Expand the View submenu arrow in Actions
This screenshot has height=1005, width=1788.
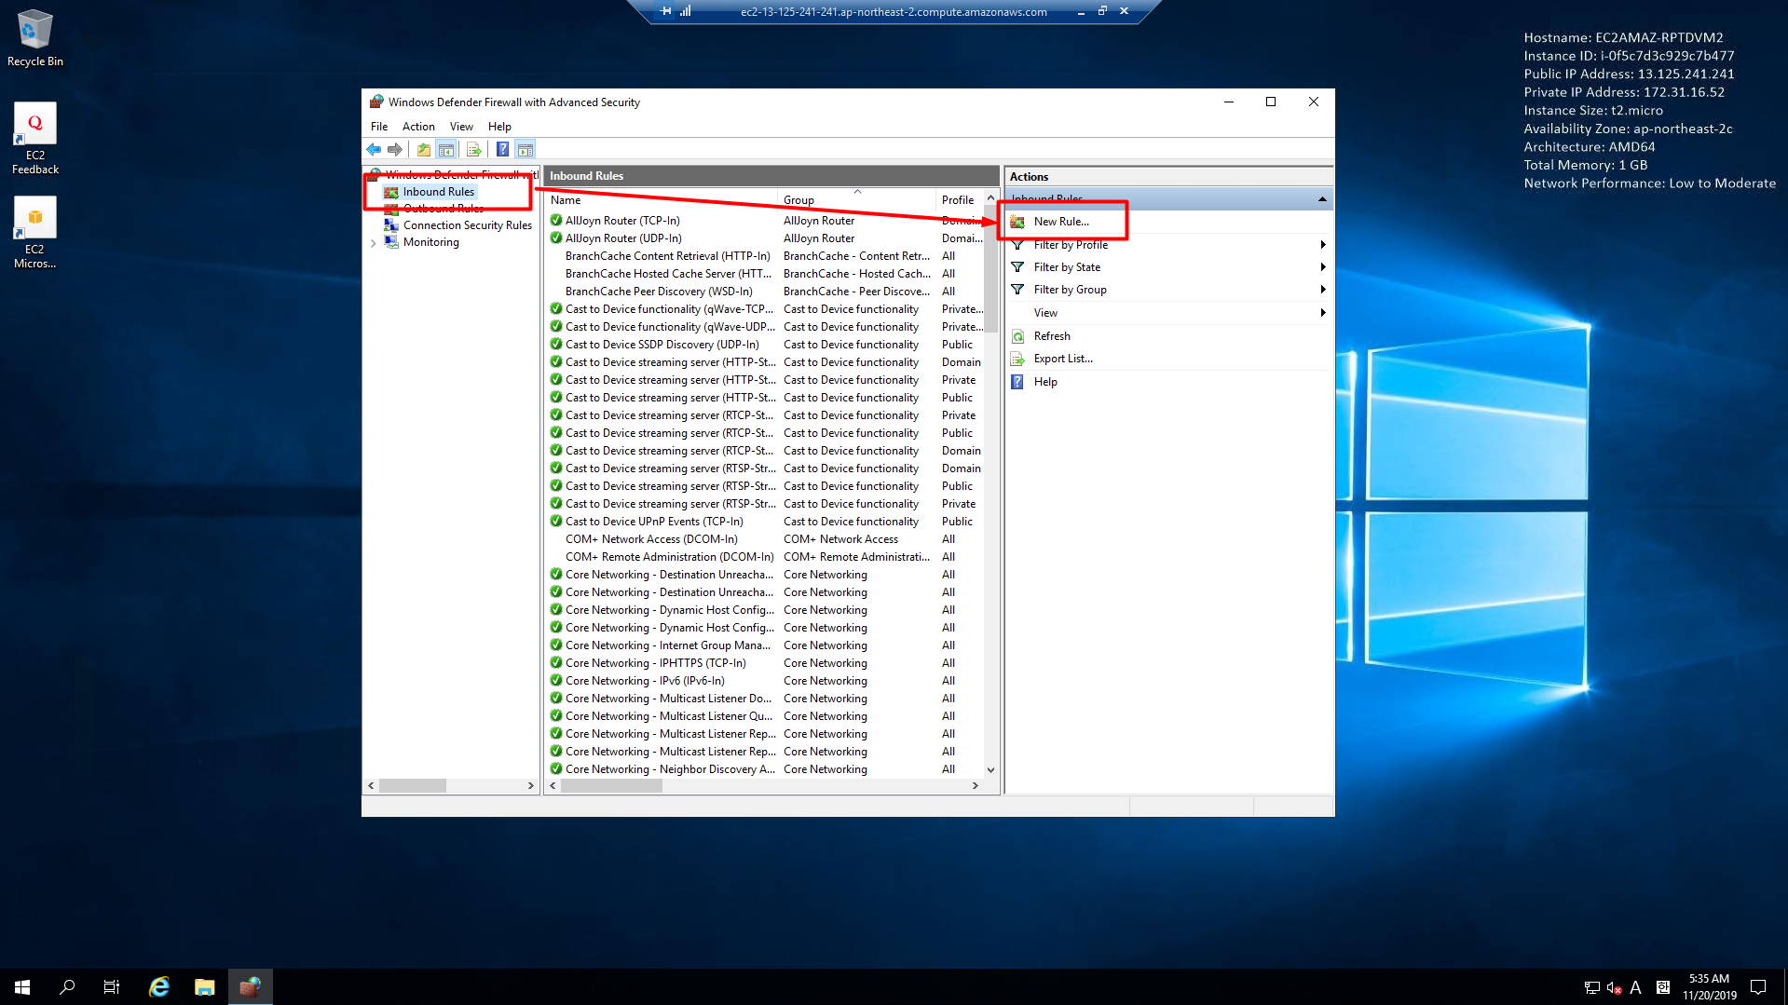click(1322, 313)
